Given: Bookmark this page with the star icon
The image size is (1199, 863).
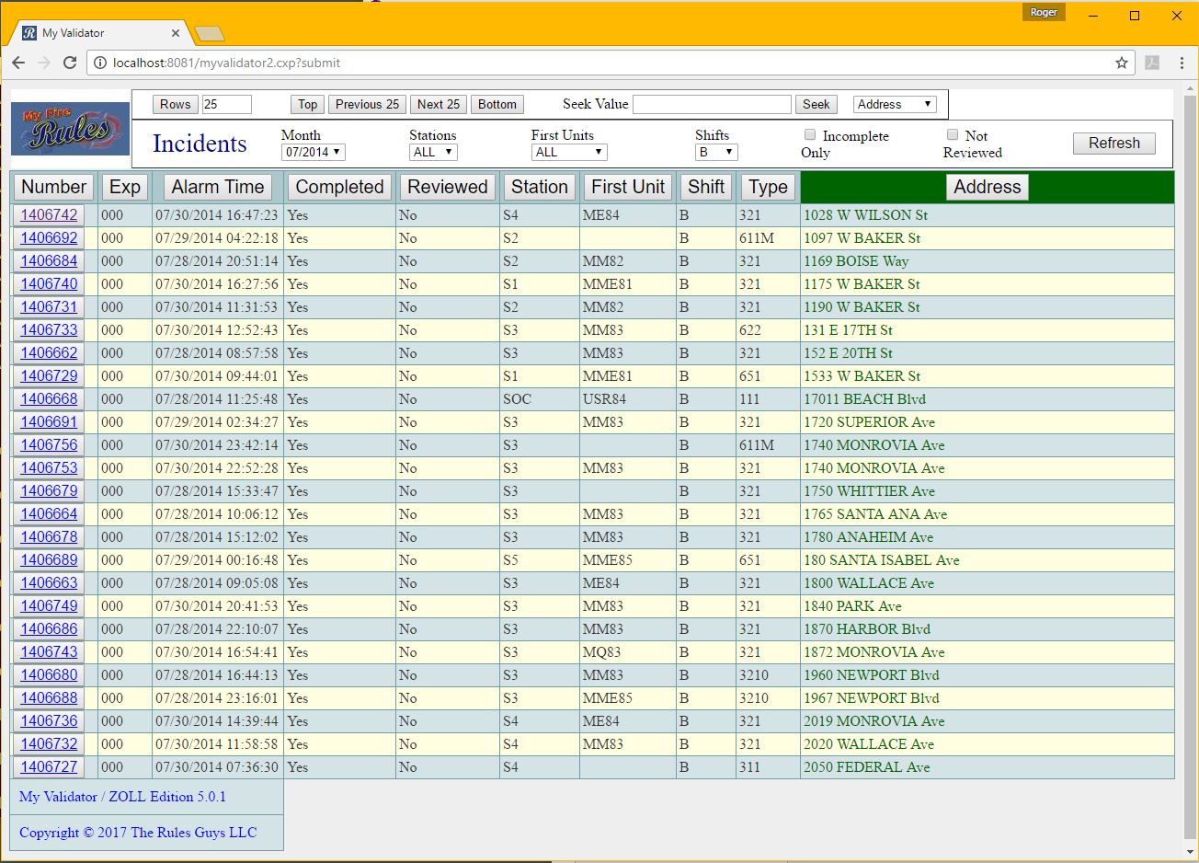Looking at the screenshot, I should [1121, 63].
